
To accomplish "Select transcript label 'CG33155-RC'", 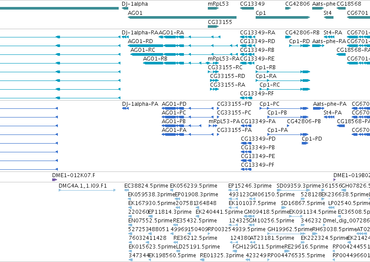I will click(225, 67).
